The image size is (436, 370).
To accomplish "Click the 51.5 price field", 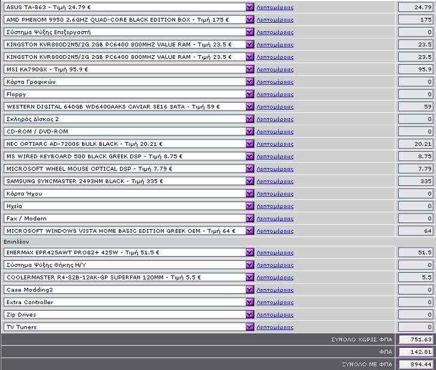I will click(x=416, y=252).
